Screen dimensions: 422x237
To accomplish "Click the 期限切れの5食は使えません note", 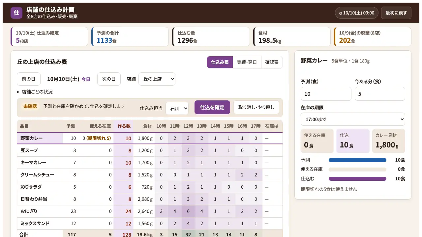I will 329,189.
